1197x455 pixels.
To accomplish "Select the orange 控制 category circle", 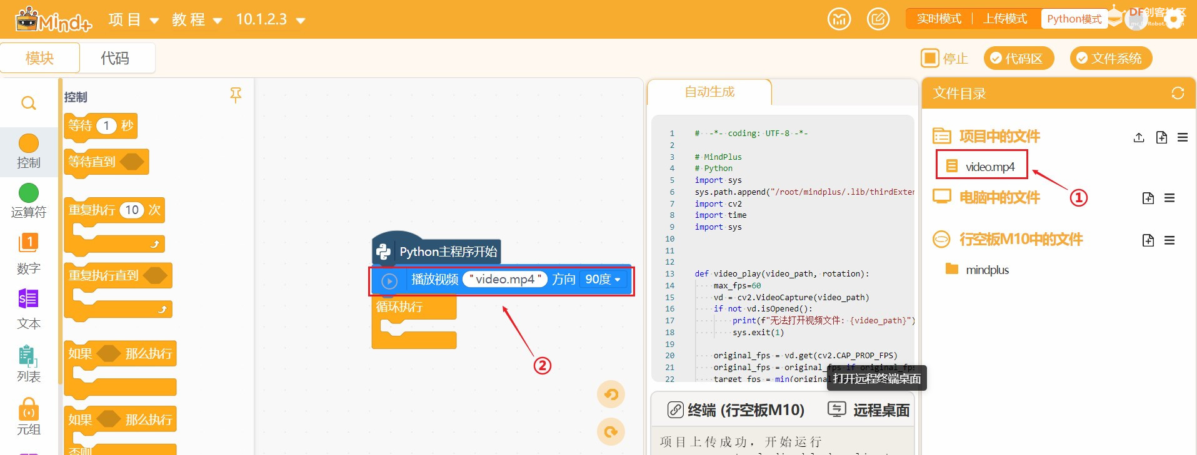I will tap(29, 144).
